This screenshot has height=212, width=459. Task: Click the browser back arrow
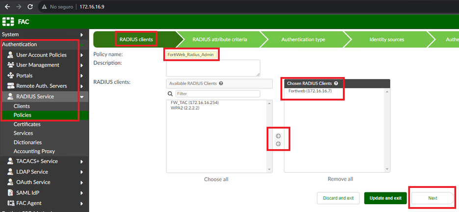coord(7,6)
